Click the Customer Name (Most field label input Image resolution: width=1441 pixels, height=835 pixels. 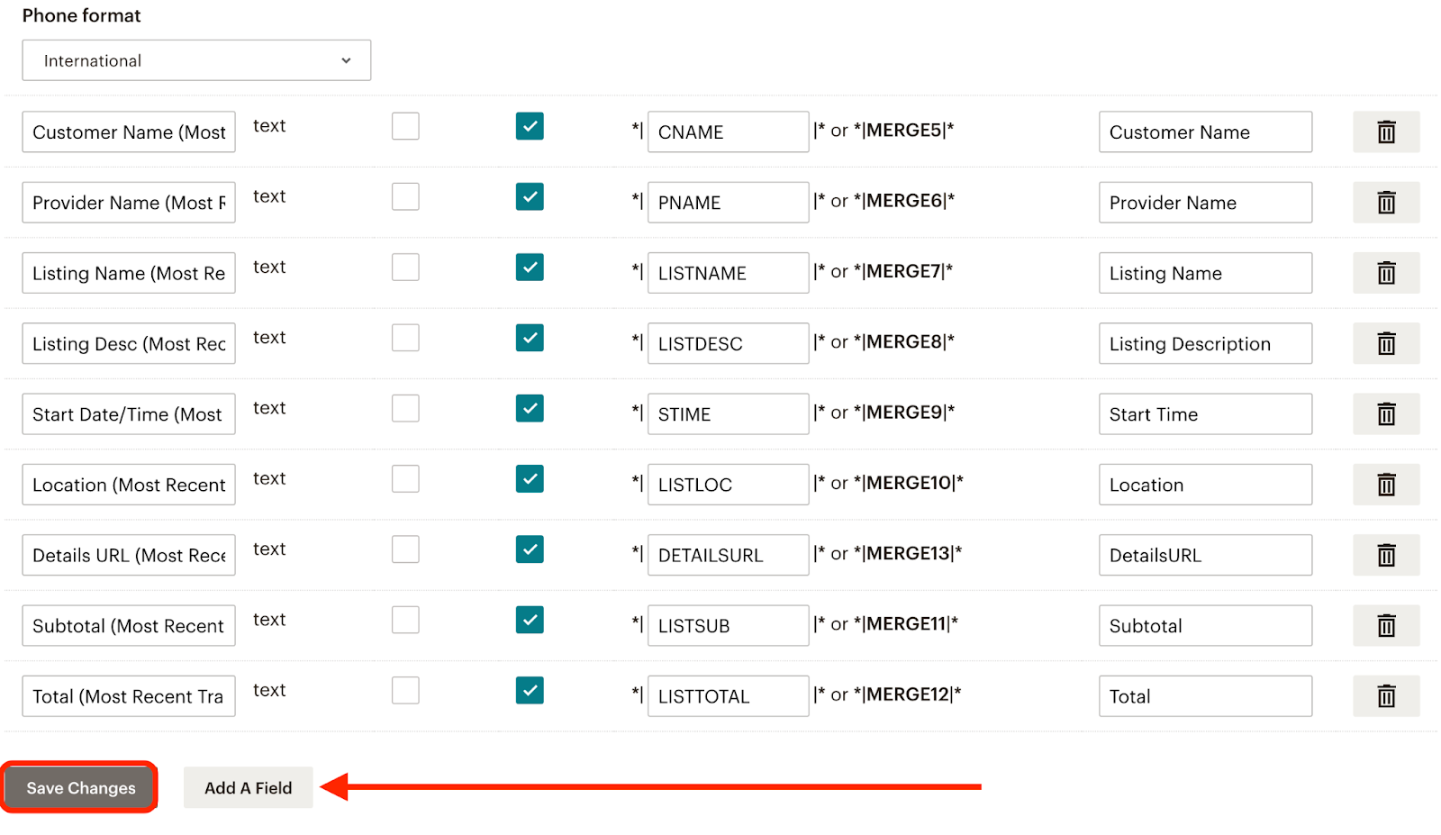[129, 132]
